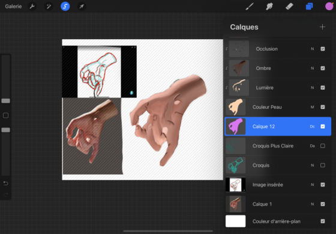Image resolution: width=336 pixels, height=234 pixels.
Task: Hide the Calque 1 layer
Action: pos(323,204)
